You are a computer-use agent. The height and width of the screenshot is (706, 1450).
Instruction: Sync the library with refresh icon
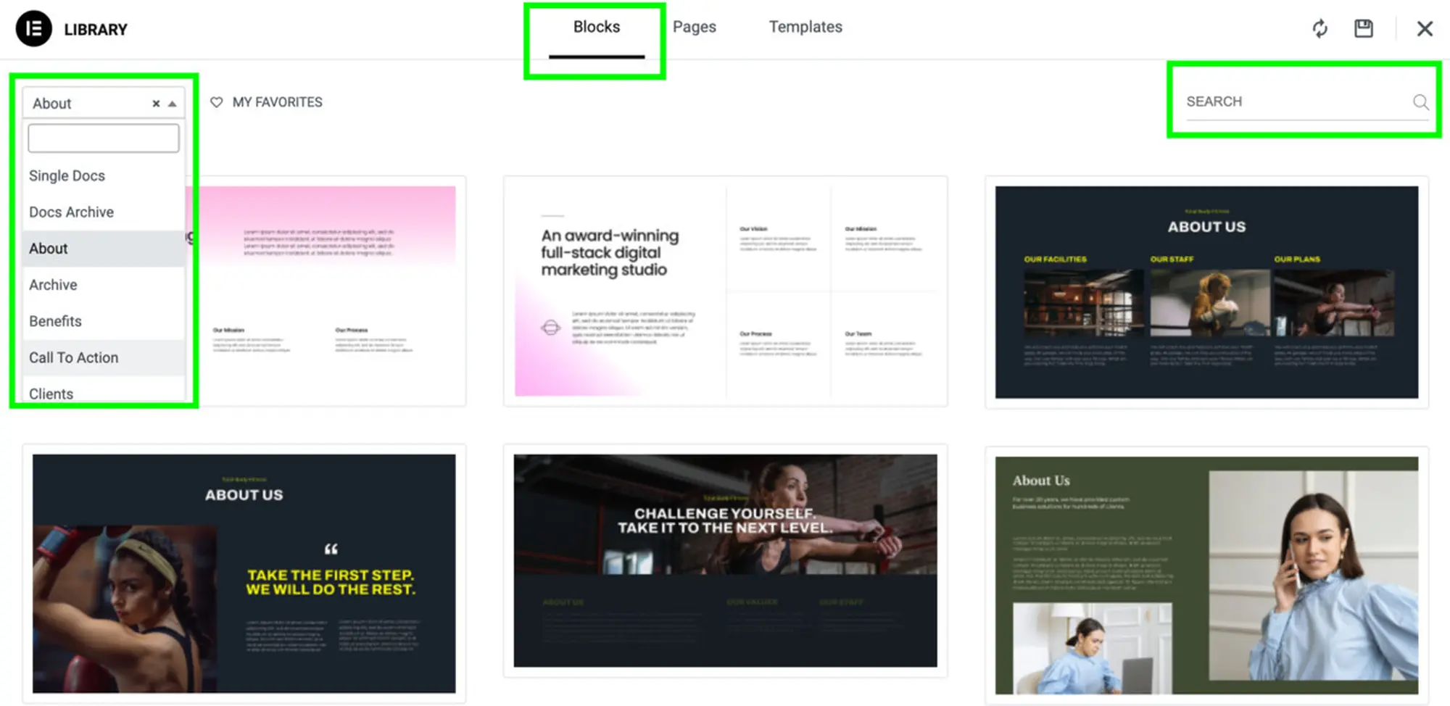[1319, 28]
